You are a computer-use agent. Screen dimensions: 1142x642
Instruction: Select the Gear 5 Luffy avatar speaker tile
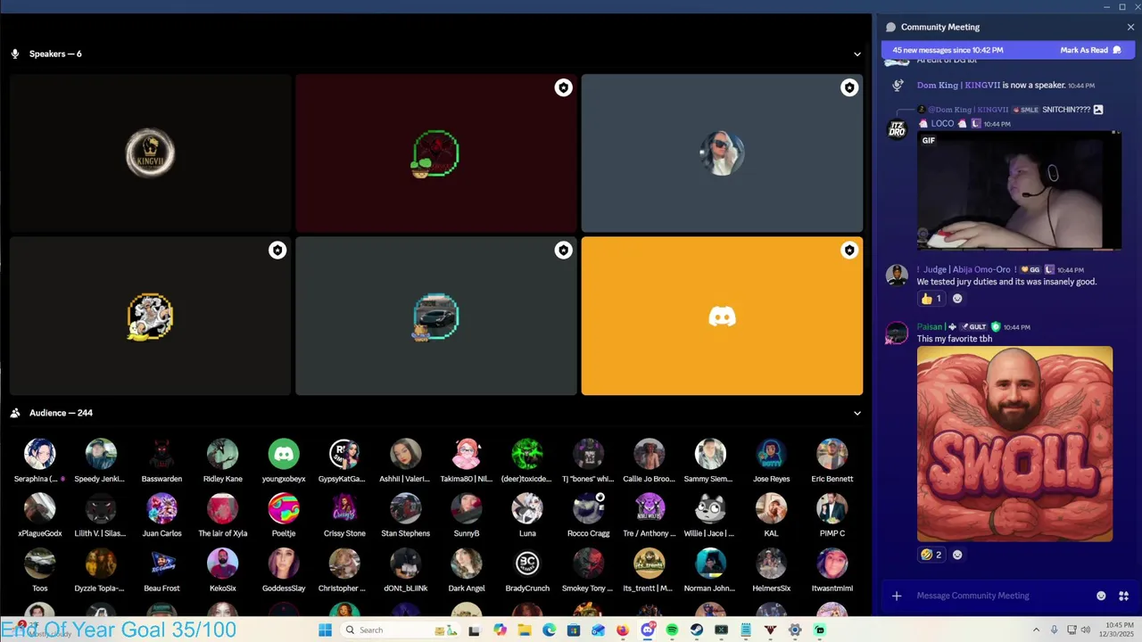point(150,316)
